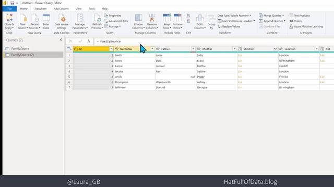This screenshot has width=334, height=187.
Task: Click the Choose Columns icon
Action: [x=138, y=18]
